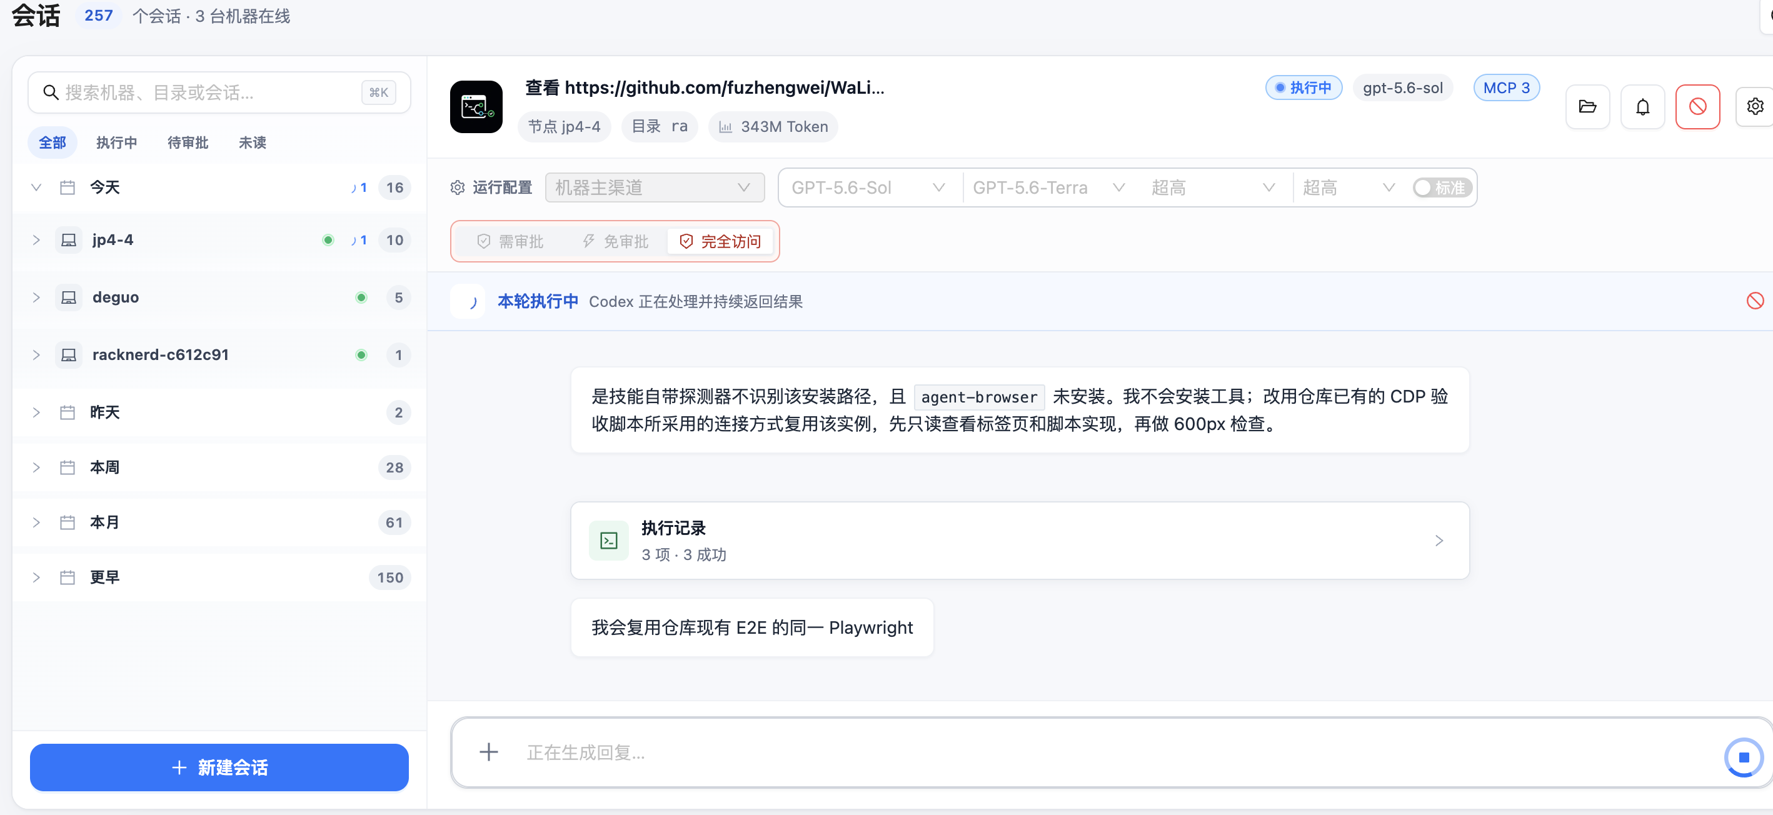Expand the 更早 group
This screenshot has width=1773, height=815.
tap(36, 577)
